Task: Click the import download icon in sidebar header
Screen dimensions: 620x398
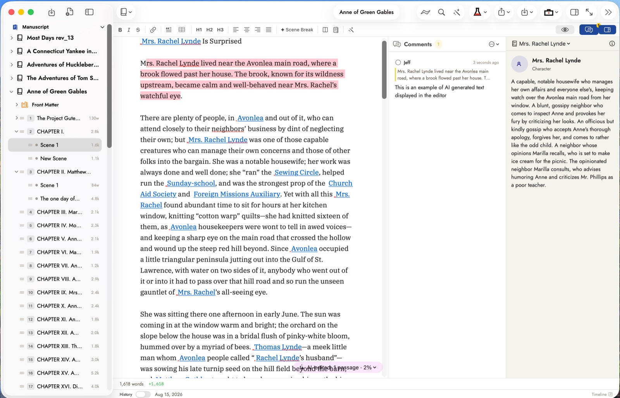Action: click(52, 12)
